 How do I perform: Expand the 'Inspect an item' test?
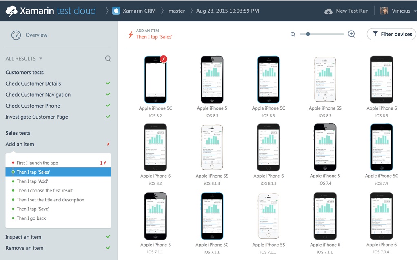coord(23,237)
